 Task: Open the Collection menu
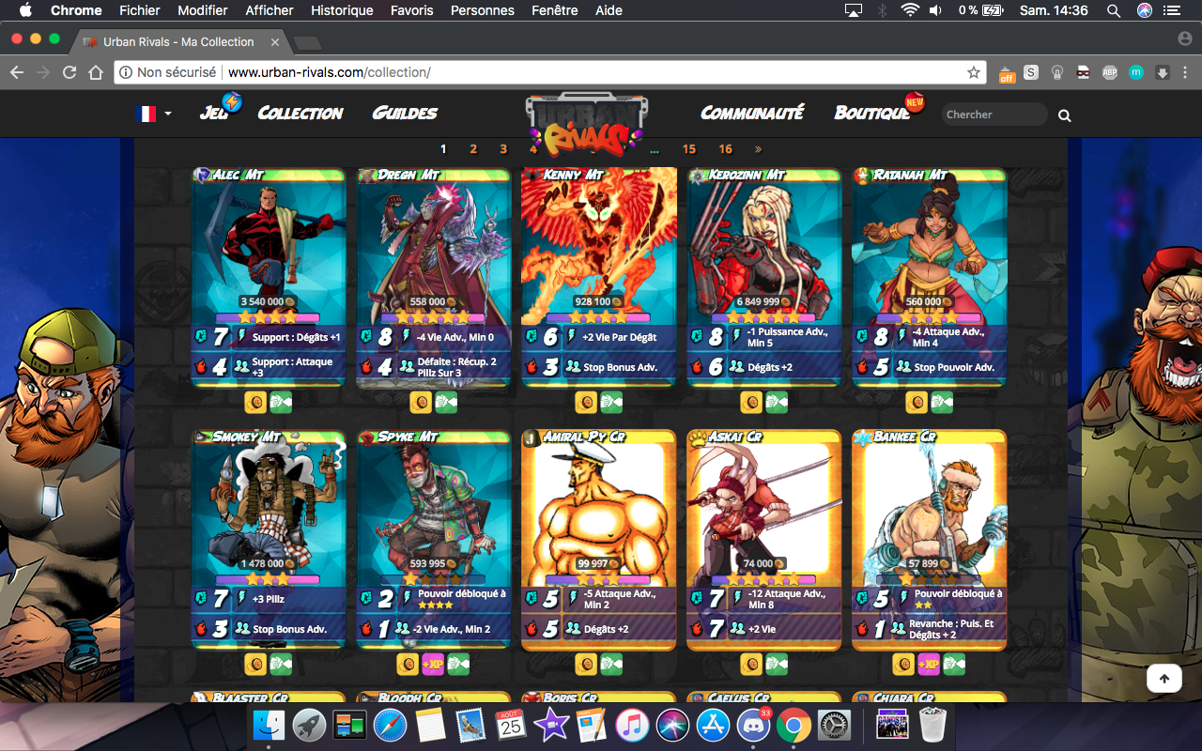click(x=300, y=113)
